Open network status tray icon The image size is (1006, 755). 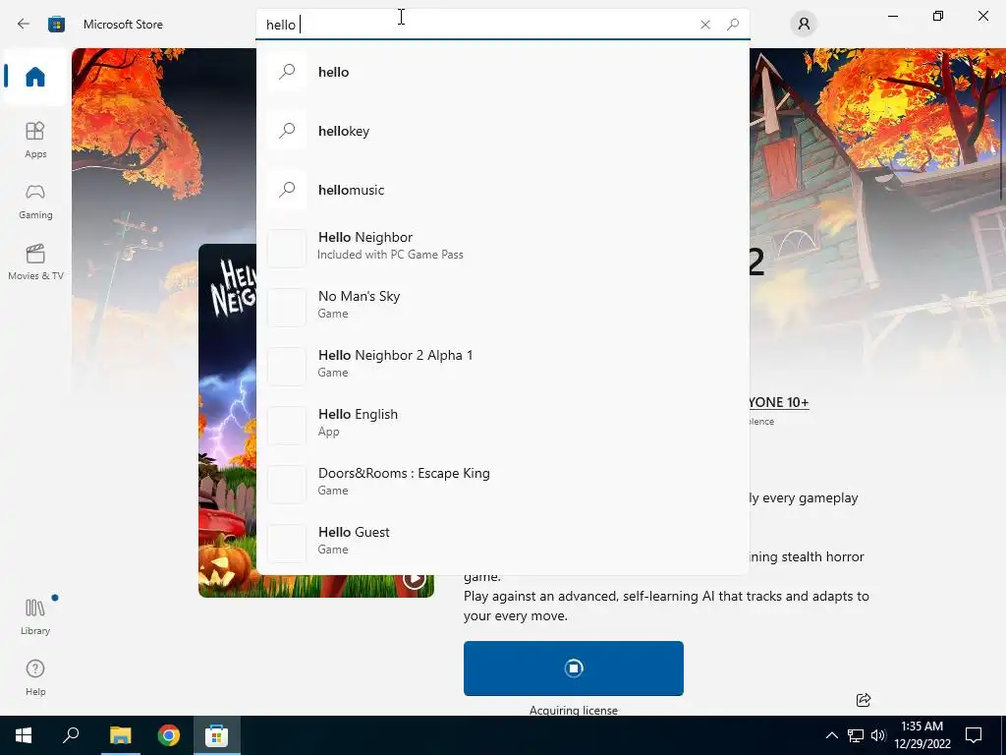[x=856, y=735]
